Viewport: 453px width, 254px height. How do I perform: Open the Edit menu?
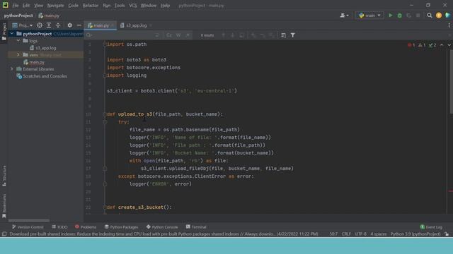[x=26, y=6]
